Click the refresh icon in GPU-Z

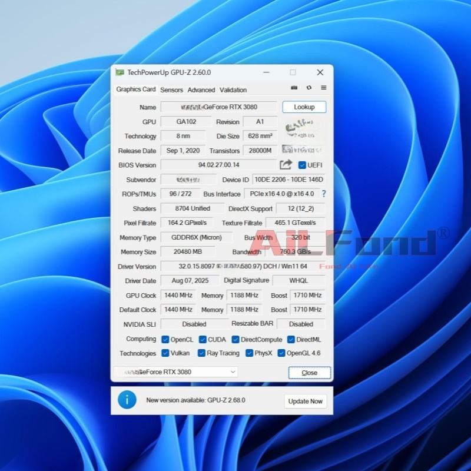tap(309, 88)
